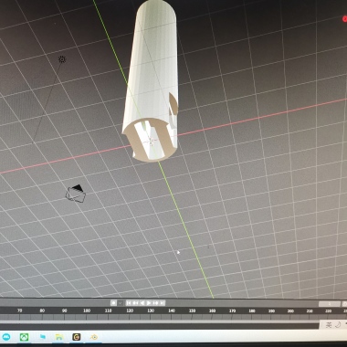347x347 pixels.
Task: Open Blender from the Windows taskbar
Action: [94, 337]
